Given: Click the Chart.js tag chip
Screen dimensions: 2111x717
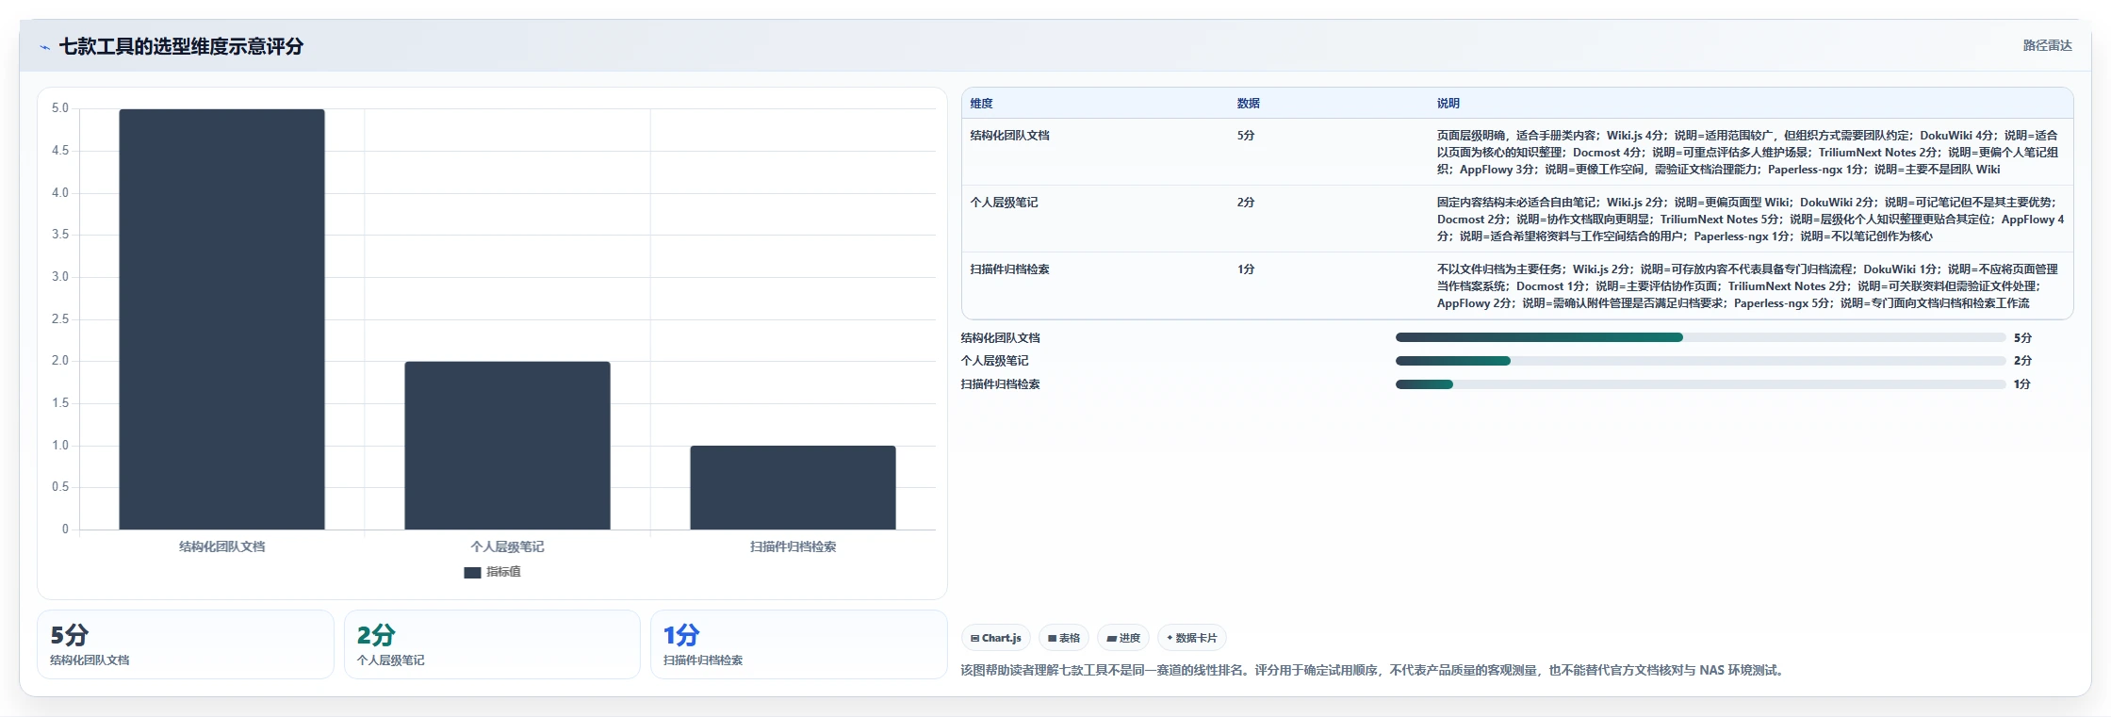Looking at the screenshot, I should 996,638.
